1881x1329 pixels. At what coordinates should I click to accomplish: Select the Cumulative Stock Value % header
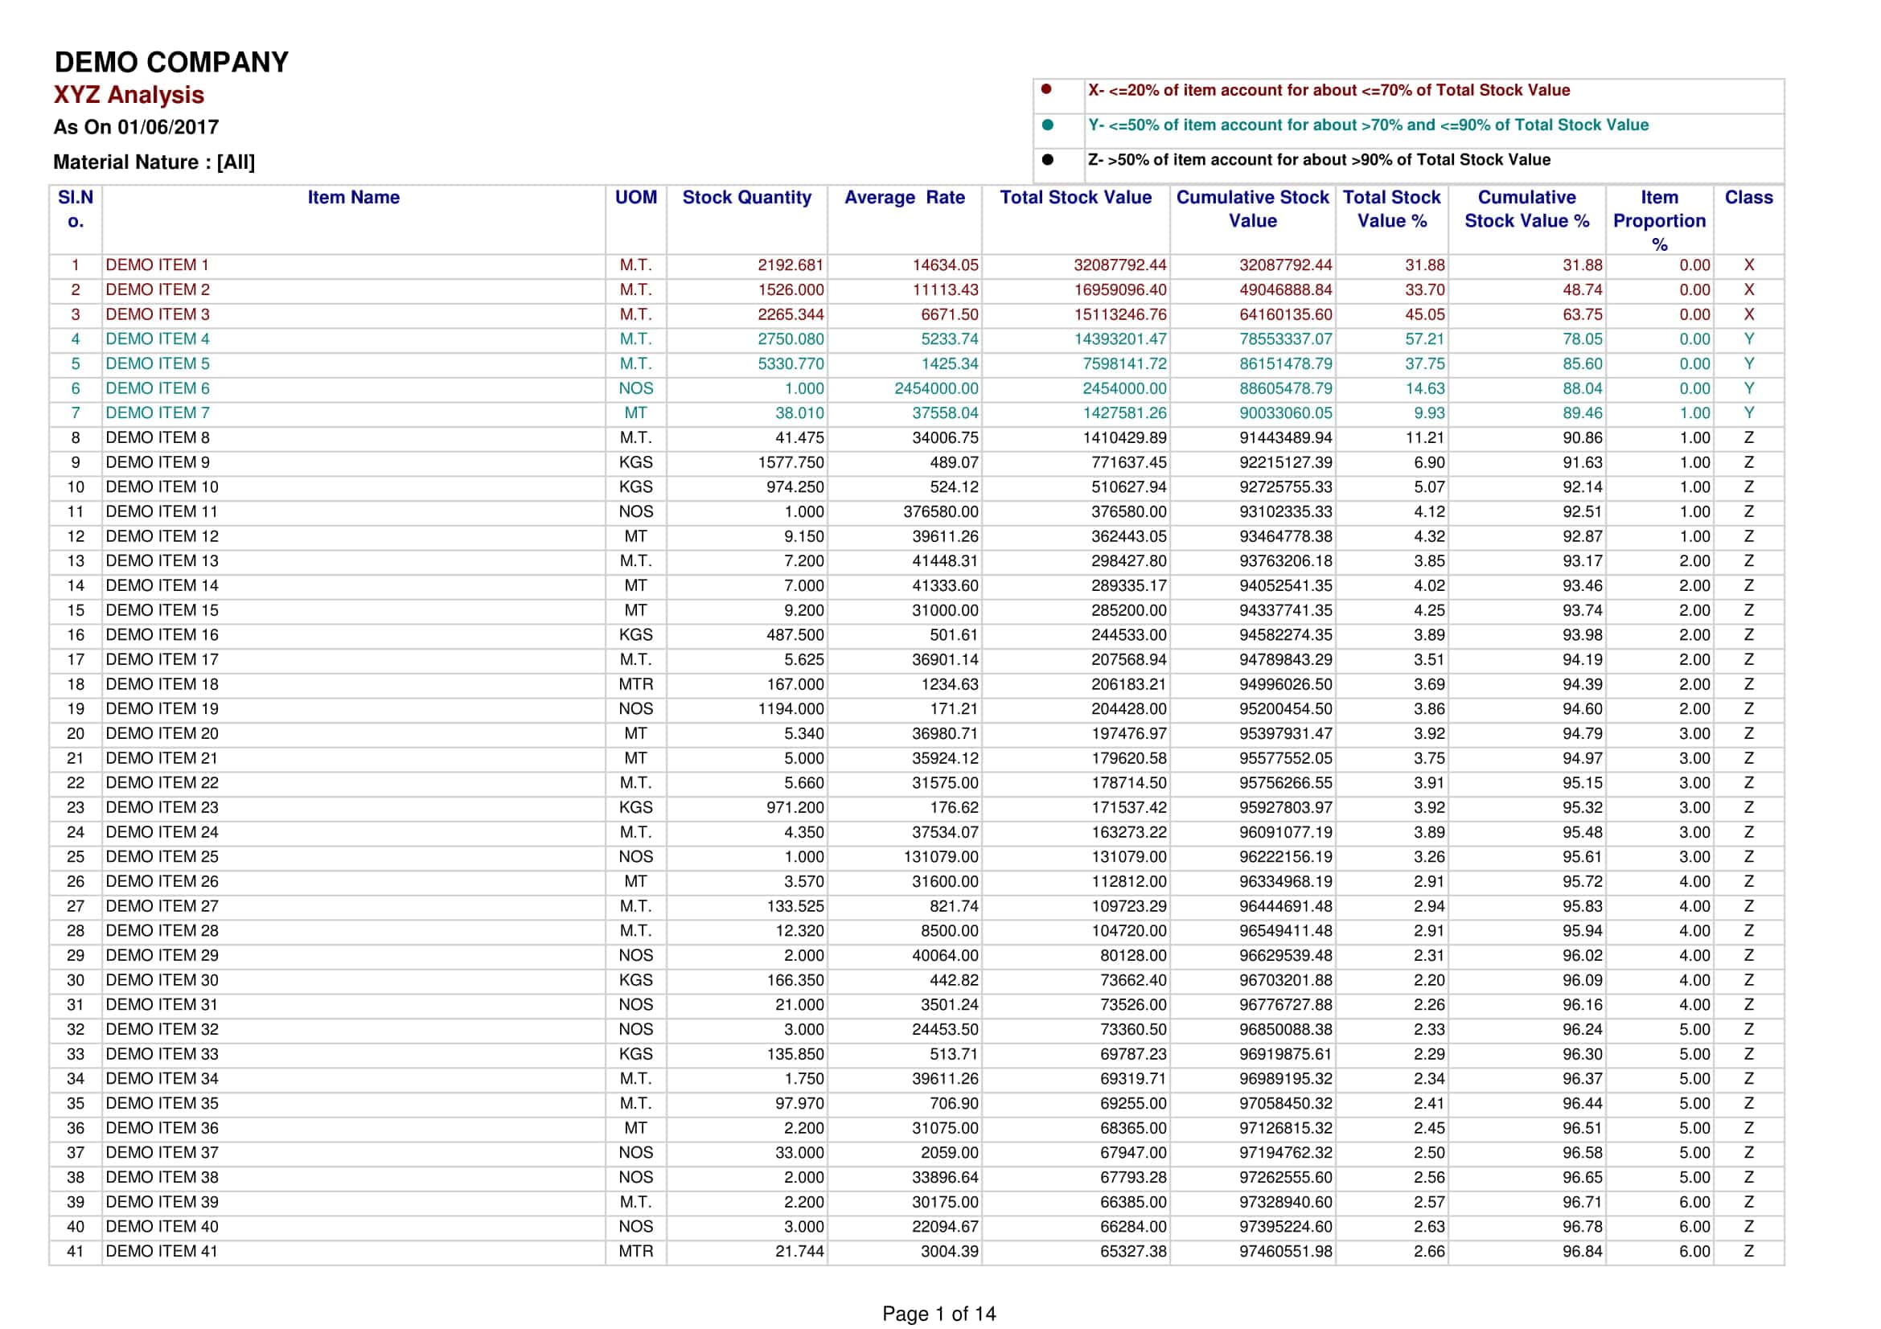pyautogui.click(x=1526, y=209)
